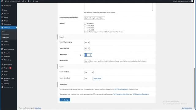
Task: Click the Plugins plug icon
Action: tap(2, 68)
